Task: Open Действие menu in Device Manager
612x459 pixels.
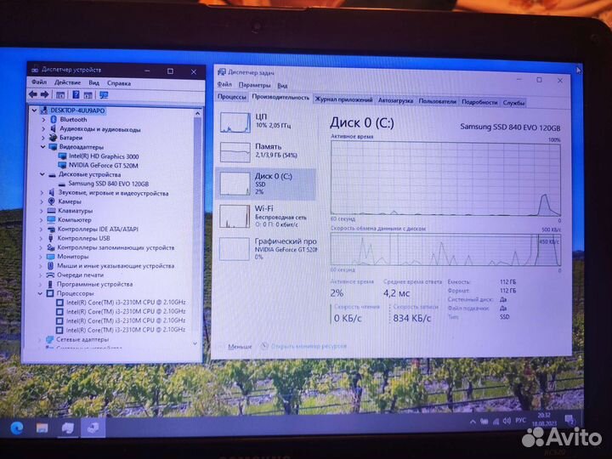Action: tap(67, 82)
